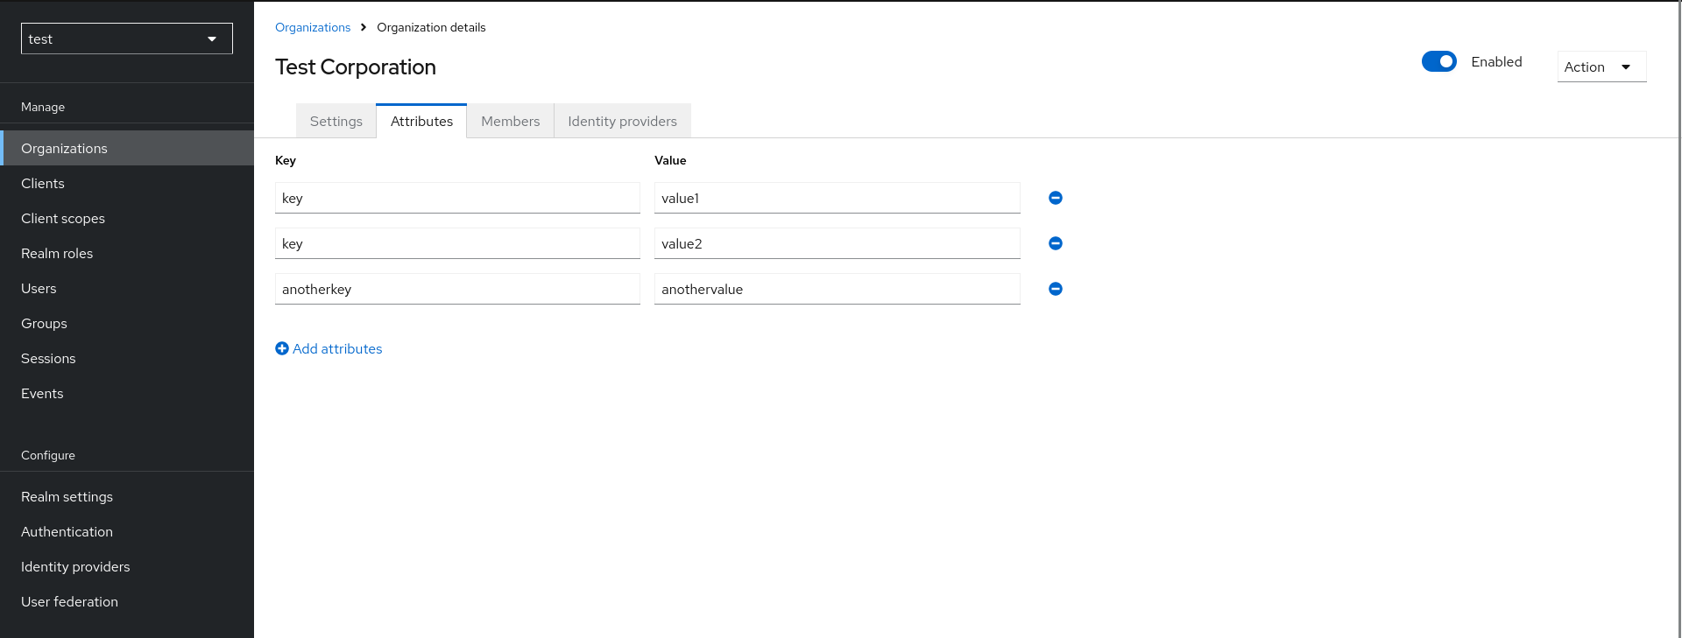1682x638 pixels.
Task: Open the Users sidebar item
Action: coord(39,288)
